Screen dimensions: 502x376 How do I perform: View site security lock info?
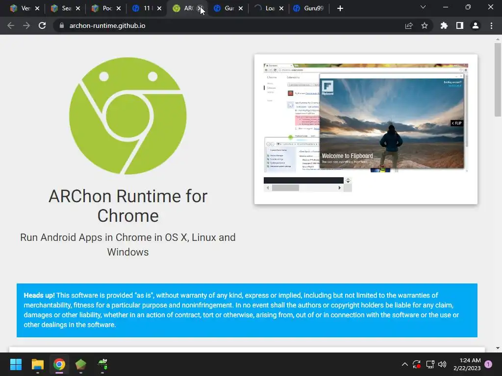click(x=62, y=25)
